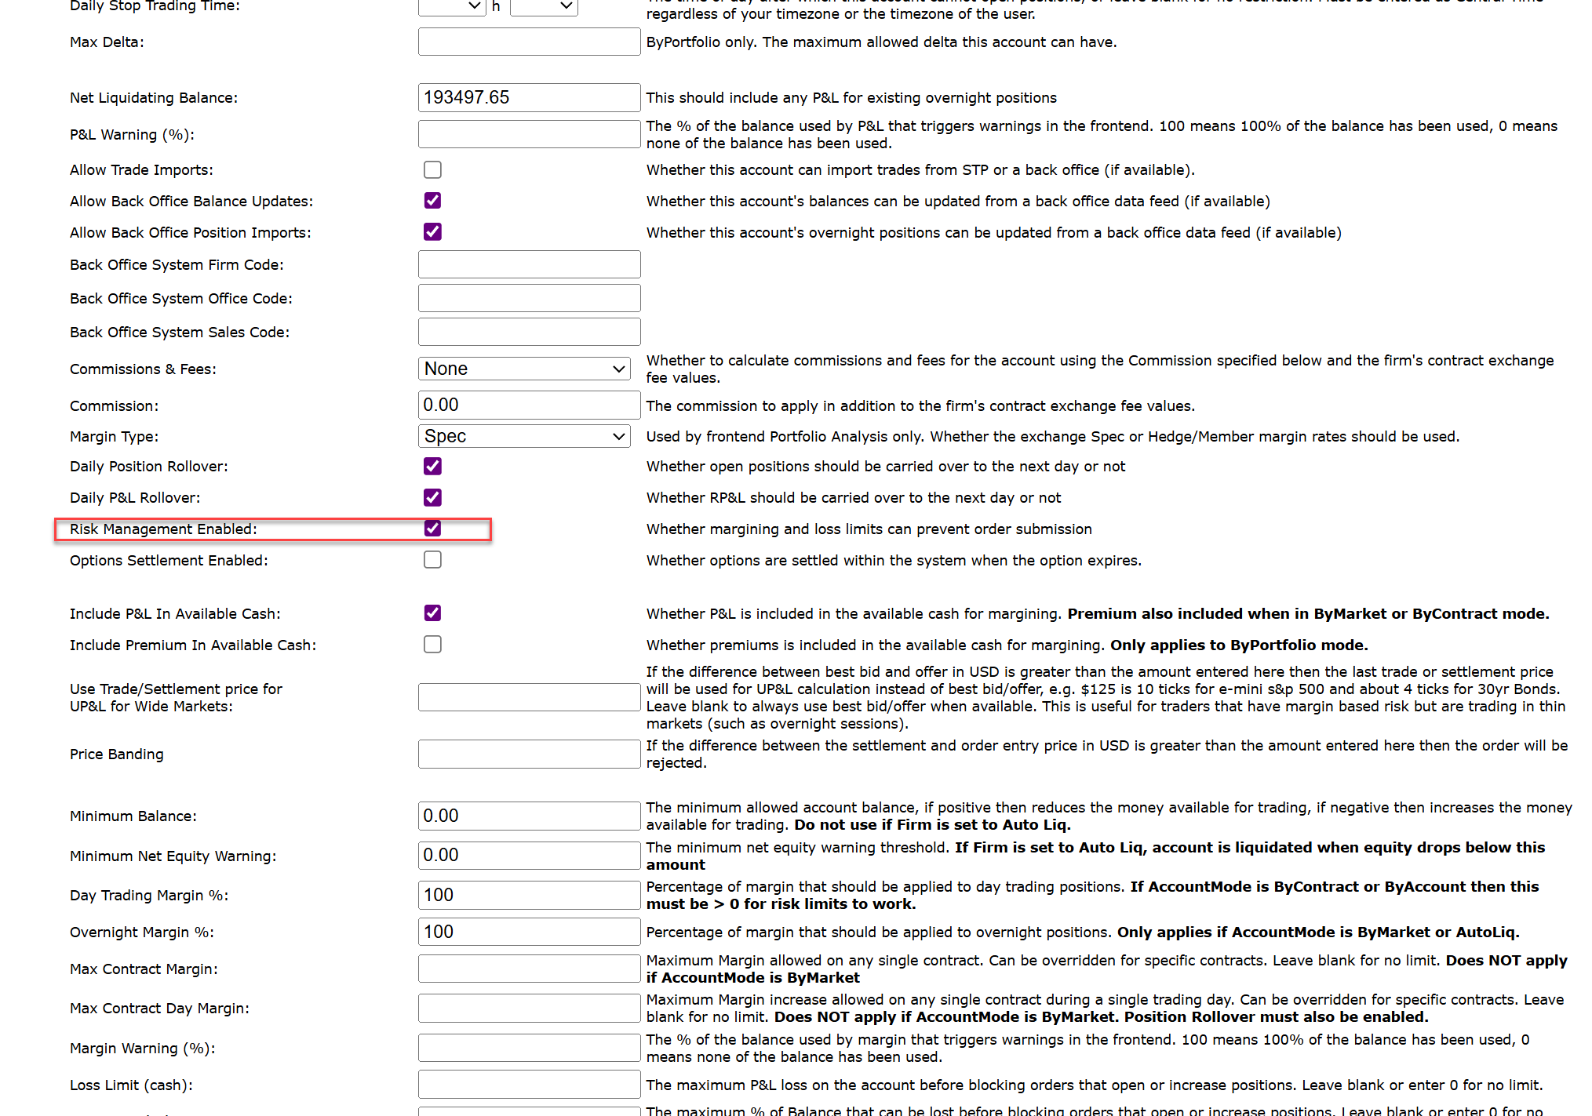This screenshot has height=1116, width=1592.
Task: Click the Net Liquidating Balance field
Action: pyautogui.click(x=529, y=97)
